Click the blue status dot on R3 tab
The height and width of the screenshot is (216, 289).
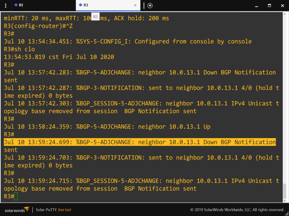pyautogui.click(x=80, y=5)
